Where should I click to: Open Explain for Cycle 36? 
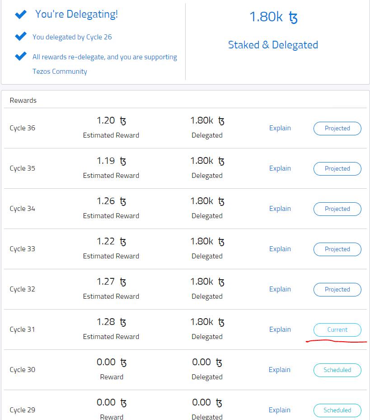280,128
